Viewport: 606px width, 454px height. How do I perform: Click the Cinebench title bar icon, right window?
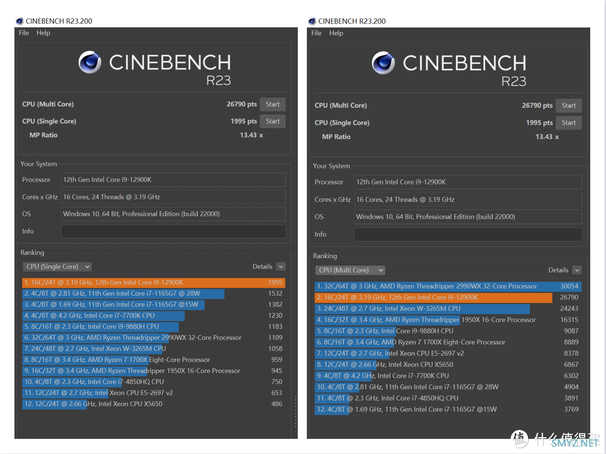pos(312,21)
